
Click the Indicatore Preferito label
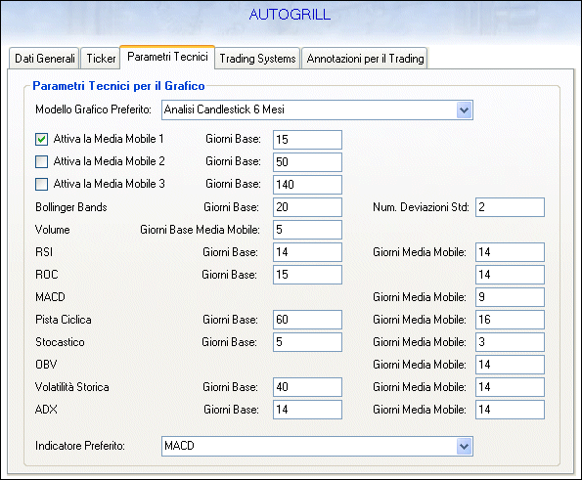coord(80,446)
